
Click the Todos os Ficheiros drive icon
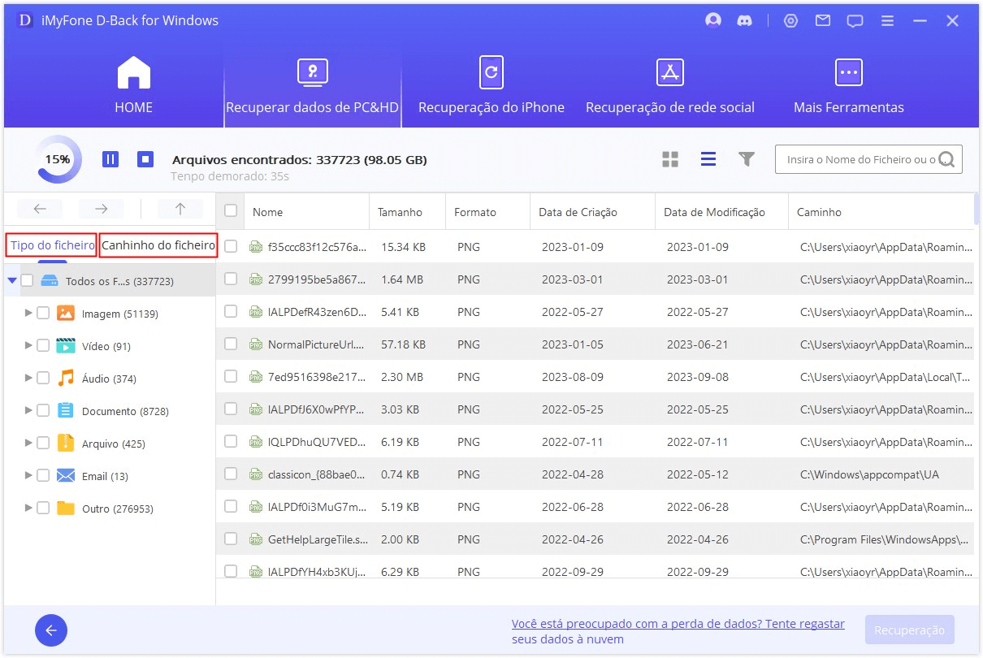click(x=50, y=281)
